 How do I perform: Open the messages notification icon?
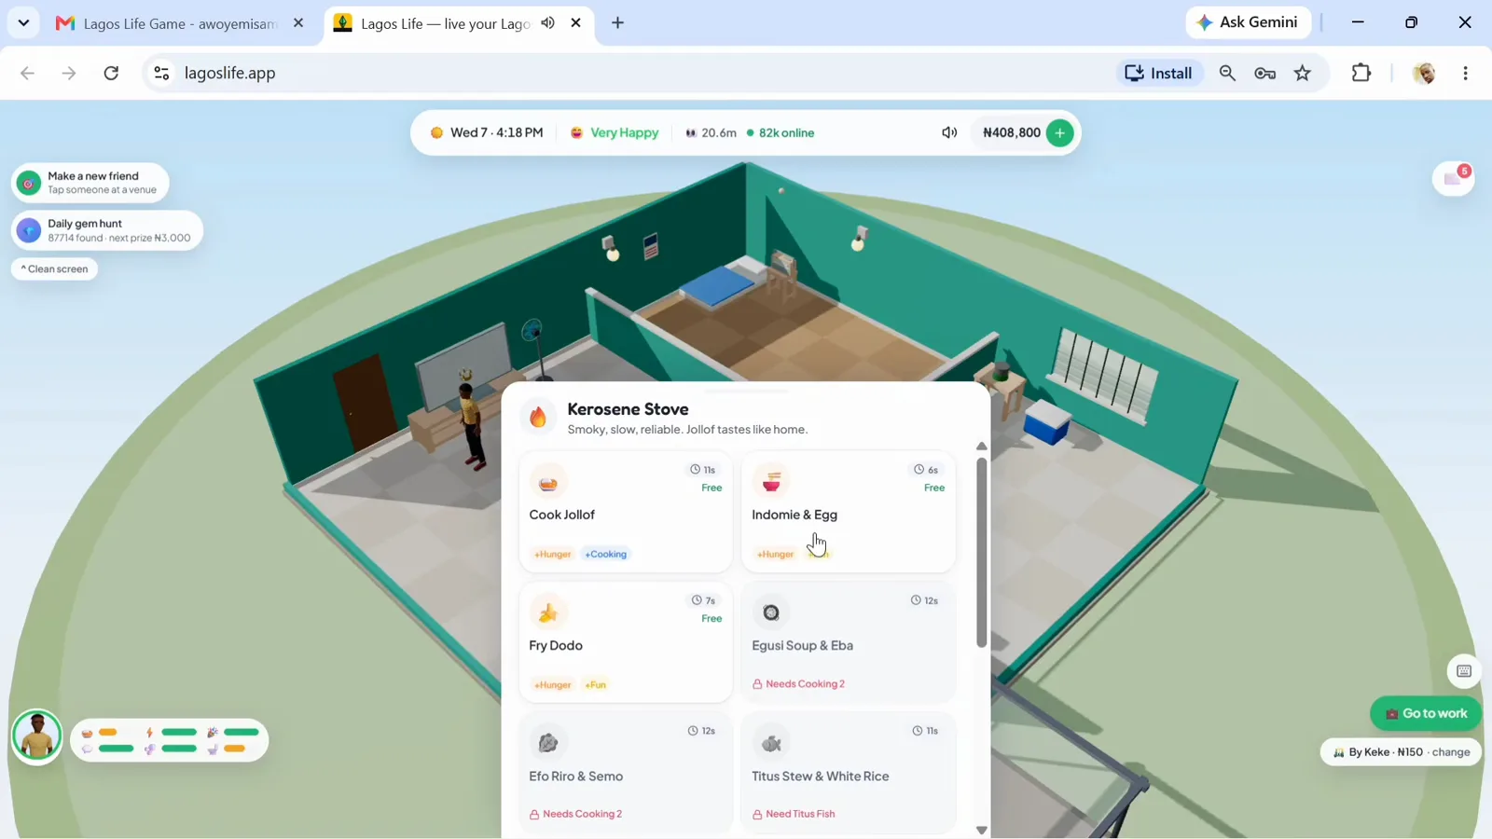pos(1453,178)
